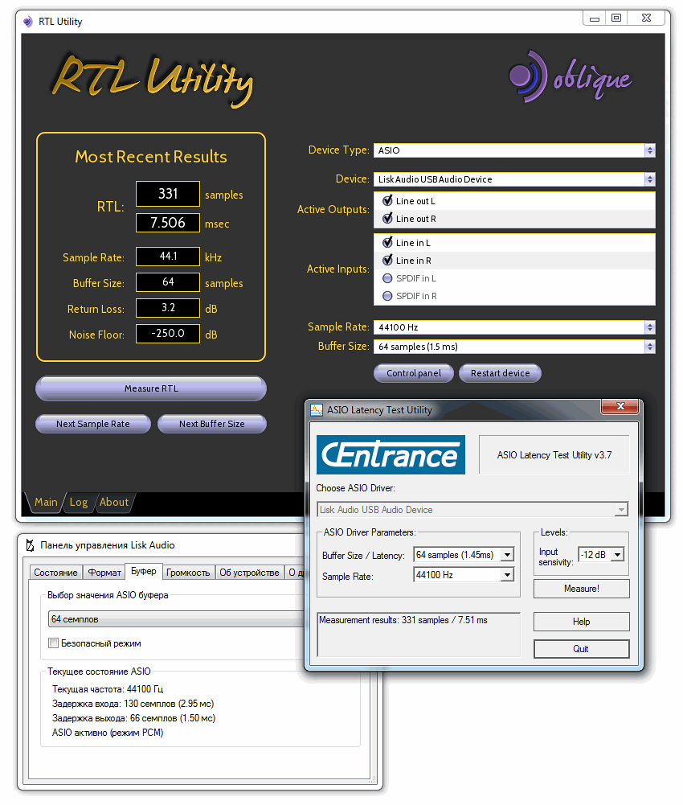
Task: Open the Device dropdown in RTL Utility
Action: pos(514,179)
